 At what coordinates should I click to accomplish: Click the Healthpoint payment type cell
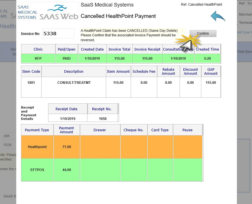[x=37, y=147]
